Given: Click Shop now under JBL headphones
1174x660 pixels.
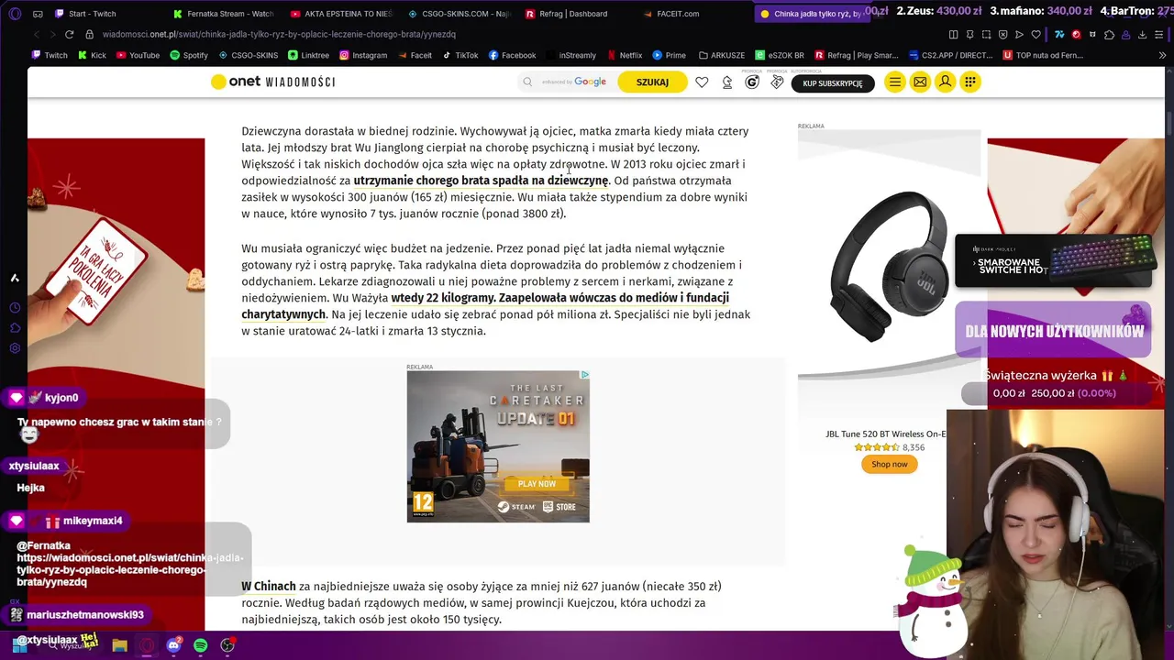Looking at the screenshot, I should click(x=889, y=464).
